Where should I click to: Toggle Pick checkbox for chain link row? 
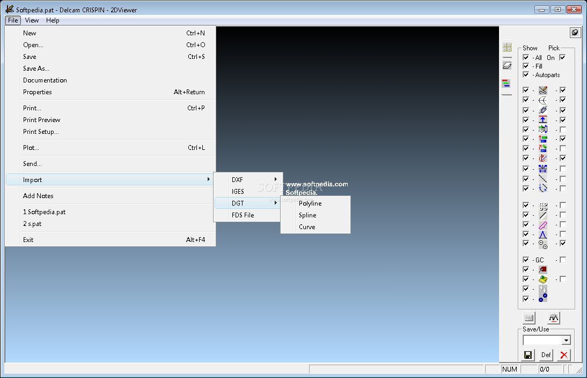[x=563, y=110]
